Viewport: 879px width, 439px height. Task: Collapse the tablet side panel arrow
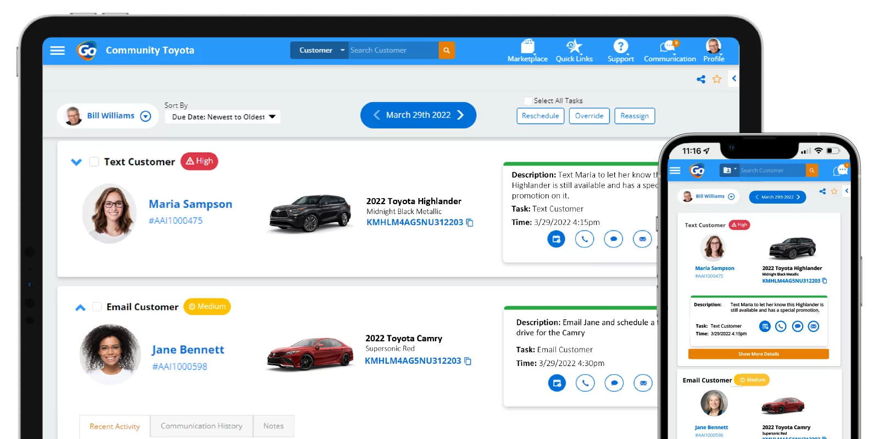pos(734,78)
